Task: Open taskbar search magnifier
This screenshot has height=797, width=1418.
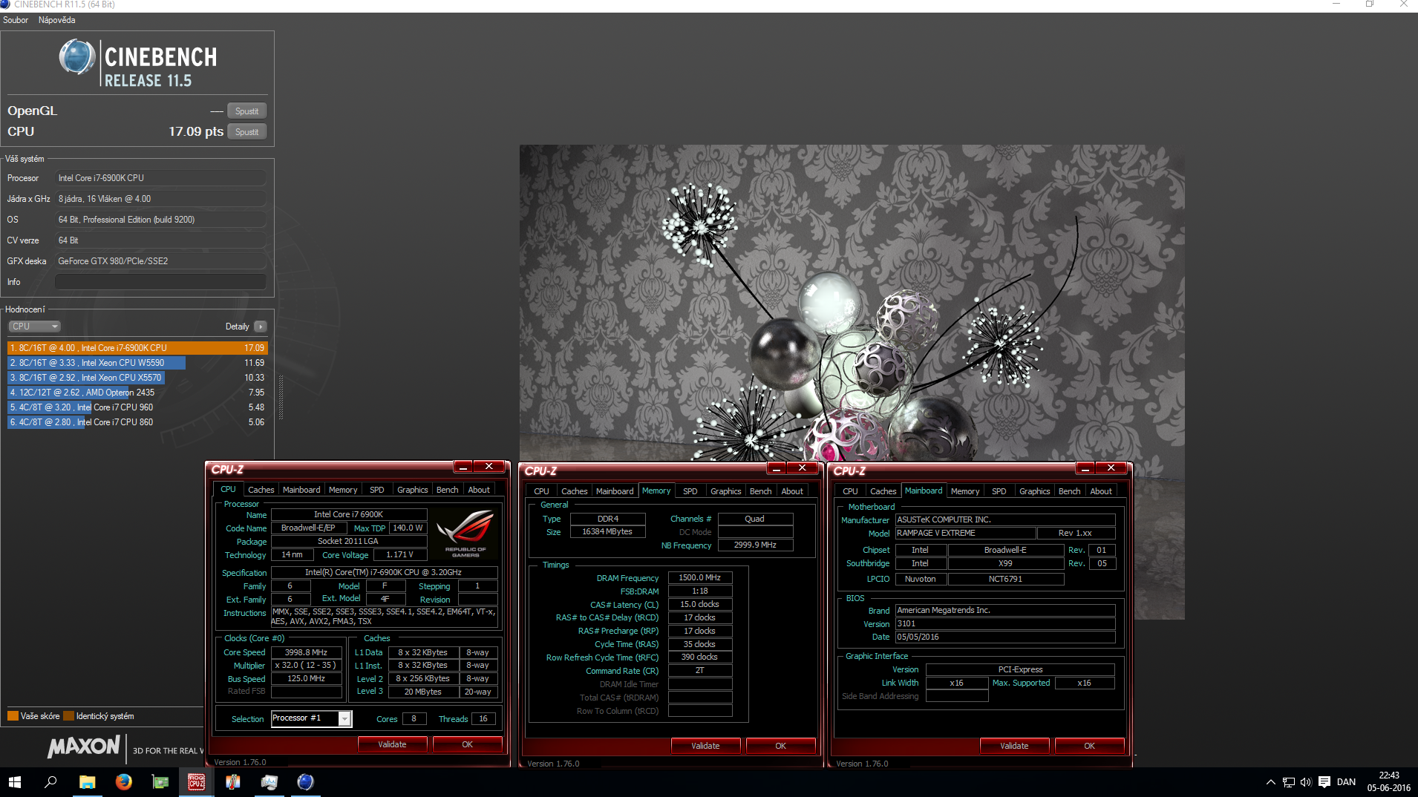Action: 50,782
